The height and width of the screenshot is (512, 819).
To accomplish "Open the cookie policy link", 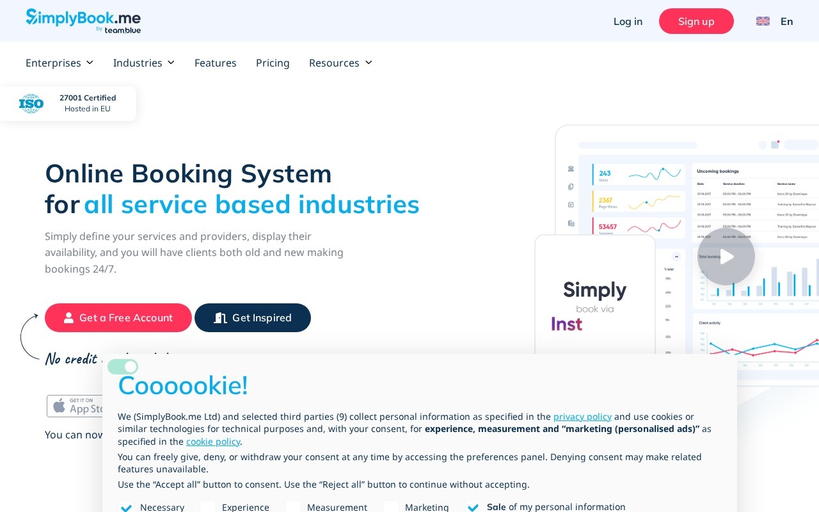I will (x=213, y=442).
